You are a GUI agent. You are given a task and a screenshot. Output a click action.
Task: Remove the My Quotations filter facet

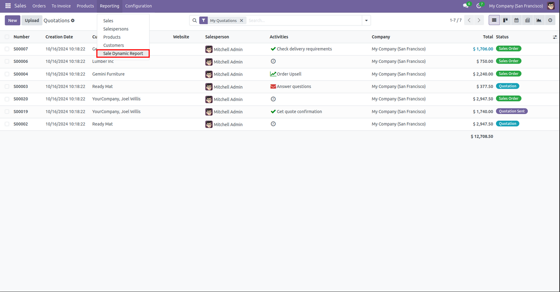(x=241, y=20)
